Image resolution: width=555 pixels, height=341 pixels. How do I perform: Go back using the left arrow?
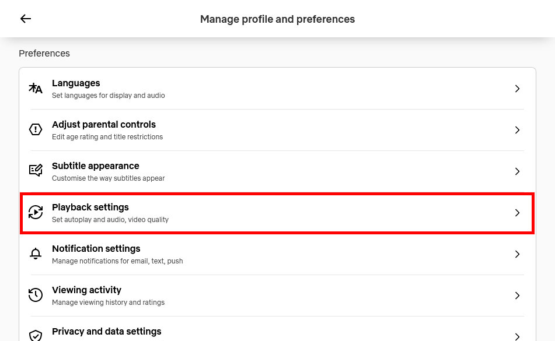[26, 19]
